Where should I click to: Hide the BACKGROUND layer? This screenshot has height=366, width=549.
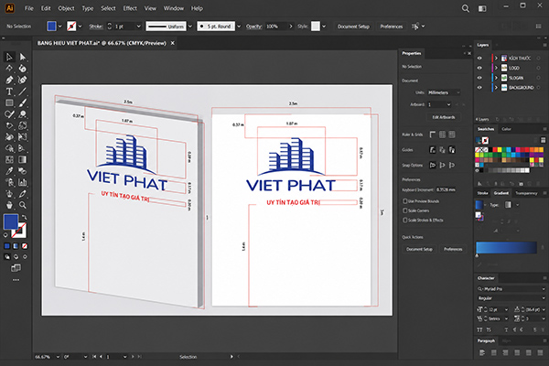[479, 88]
